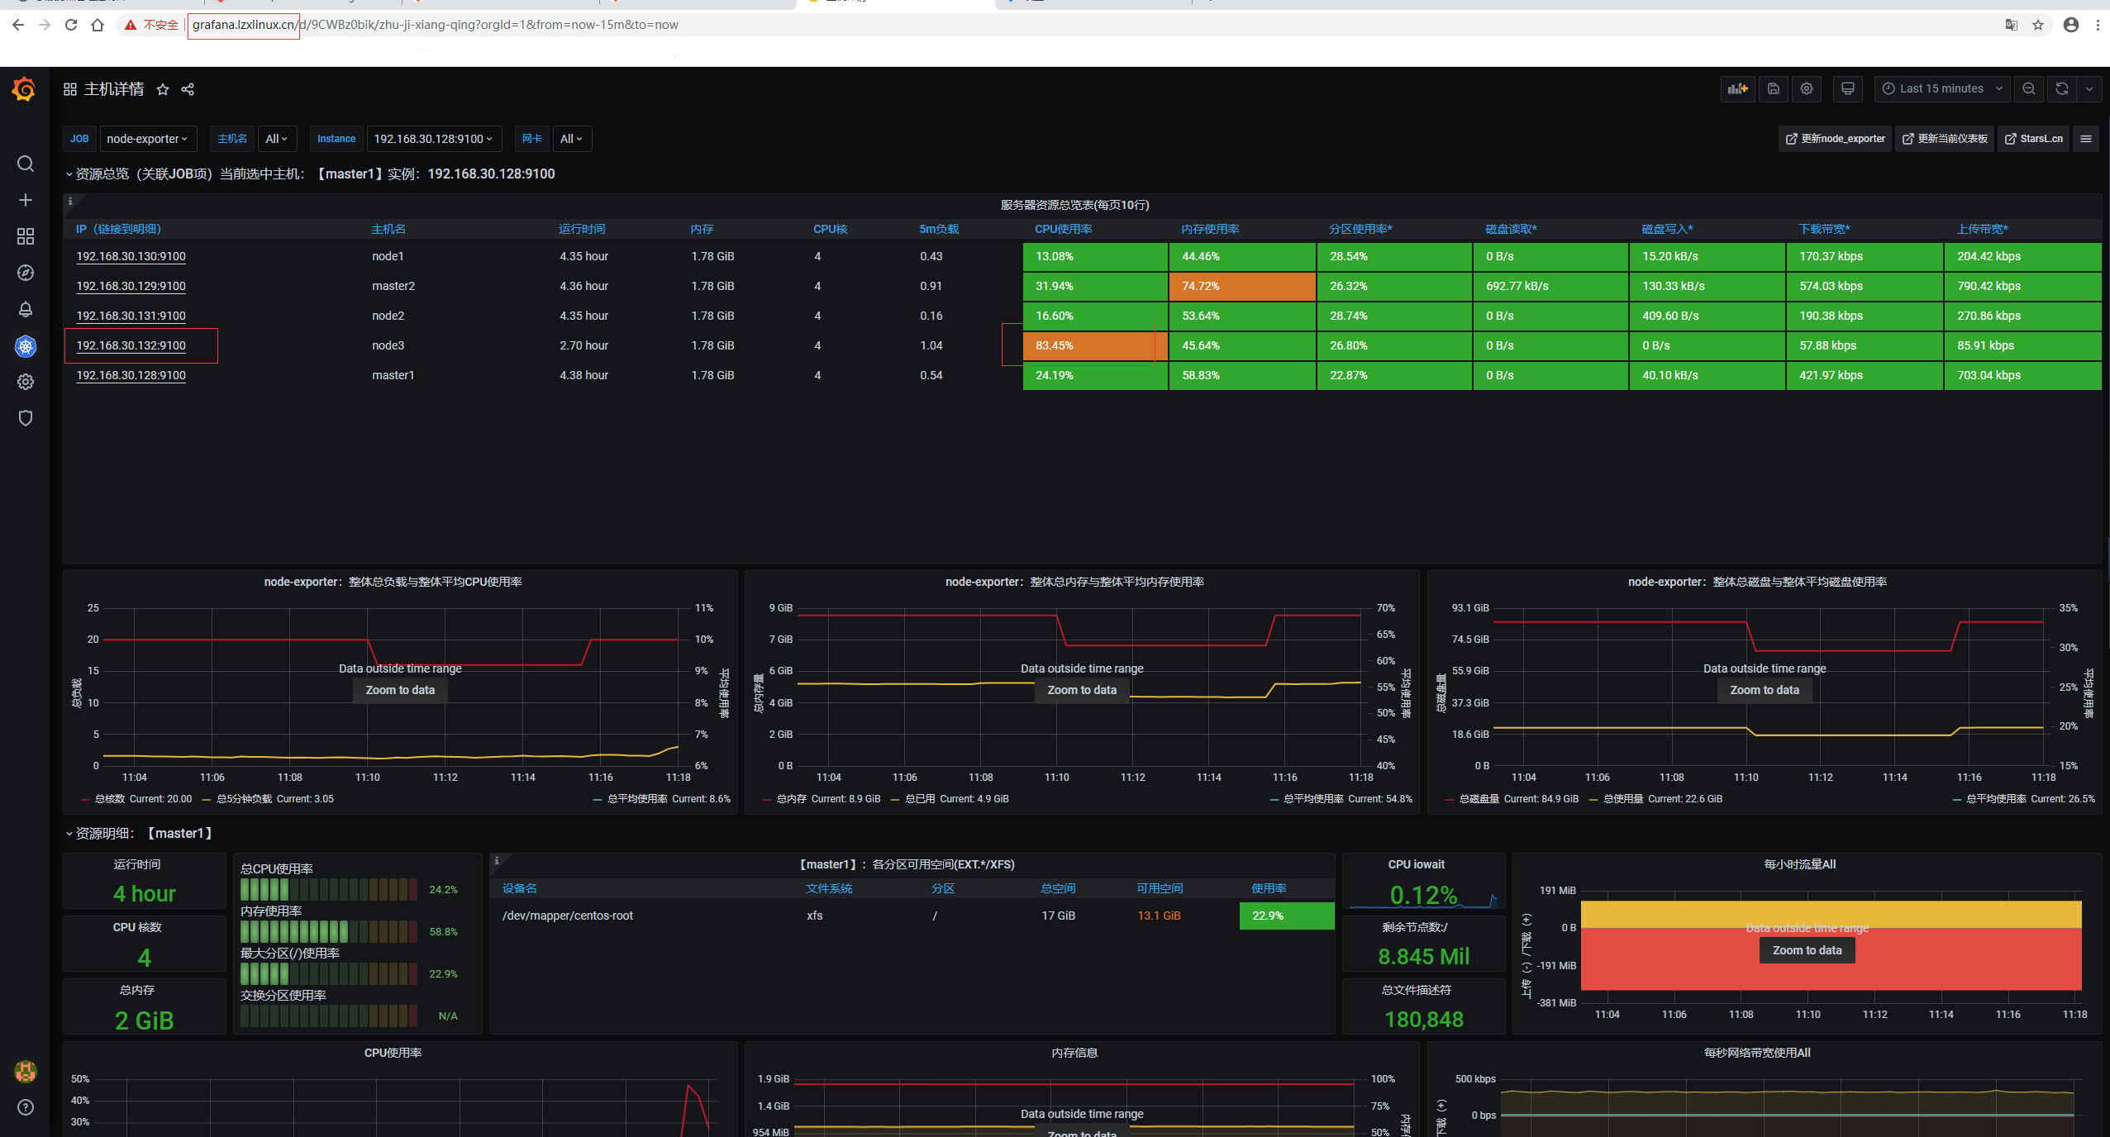Open the 更新当前仪表板 link
Viewport: 2110px width, 1137px height.
pos(1945,139)
